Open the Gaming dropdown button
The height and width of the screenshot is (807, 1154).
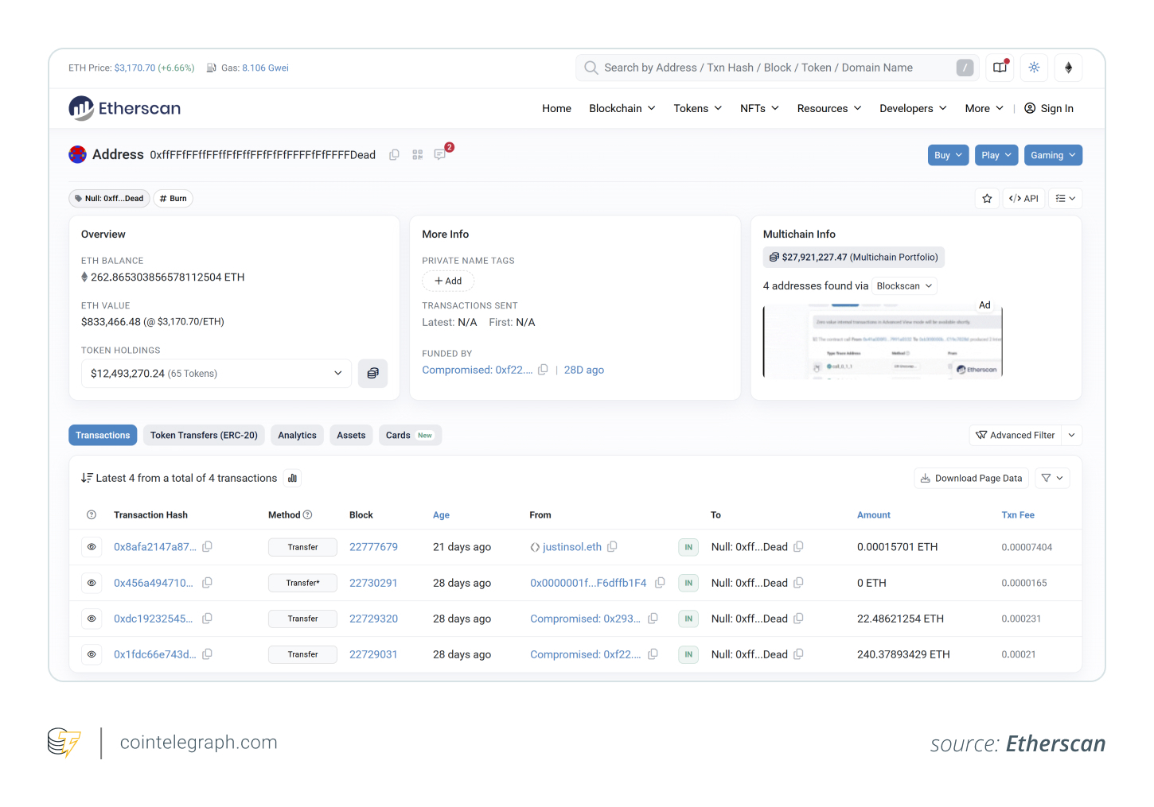[x=1053, y=155]
